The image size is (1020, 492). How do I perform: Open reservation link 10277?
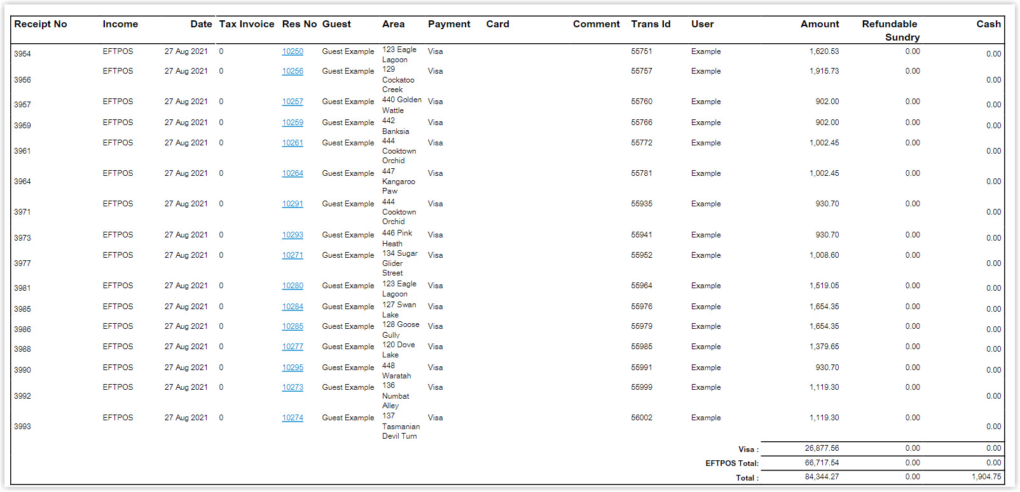(293, 347)
